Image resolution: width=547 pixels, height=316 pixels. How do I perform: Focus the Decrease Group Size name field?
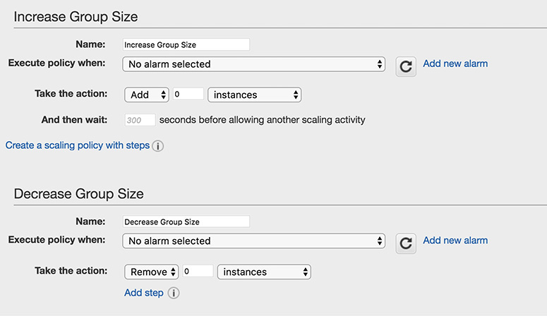(186, 221)
